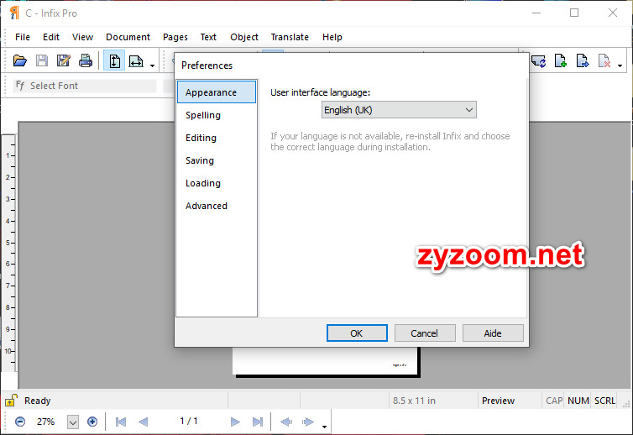Click the Save As pencil disk icon

click(x=63, y=61)
